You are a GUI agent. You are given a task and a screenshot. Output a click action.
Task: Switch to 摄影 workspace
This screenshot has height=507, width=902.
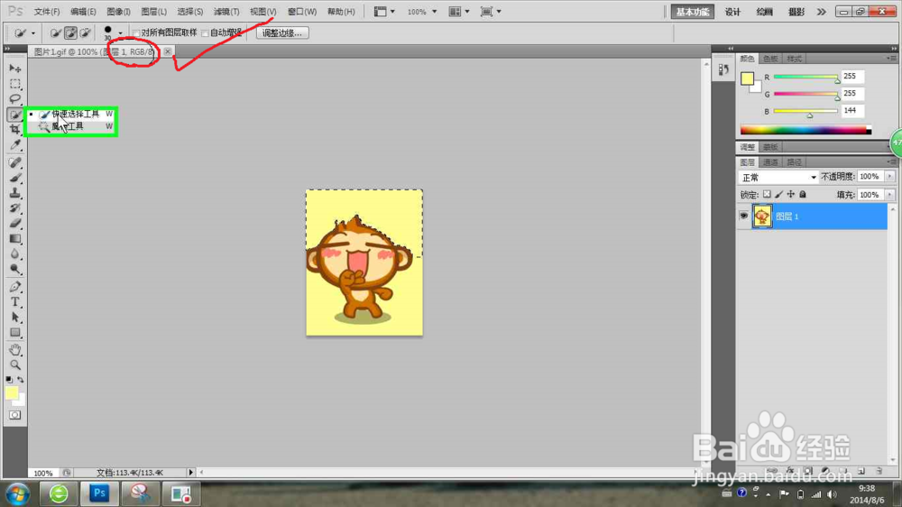pos(796,12)
